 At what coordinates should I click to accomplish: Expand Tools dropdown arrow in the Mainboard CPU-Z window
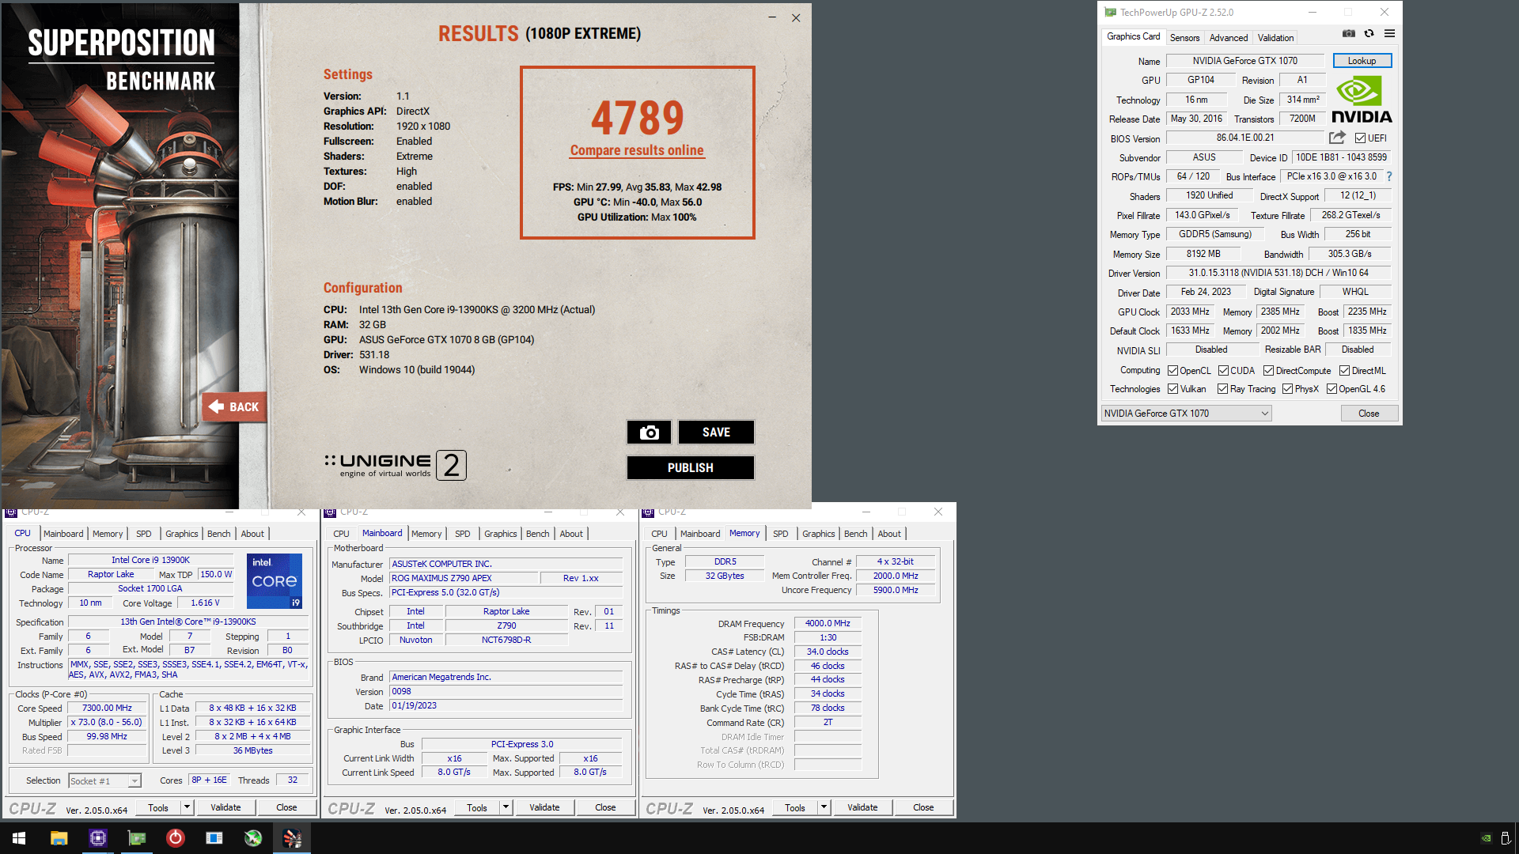(x=506, y=807)
